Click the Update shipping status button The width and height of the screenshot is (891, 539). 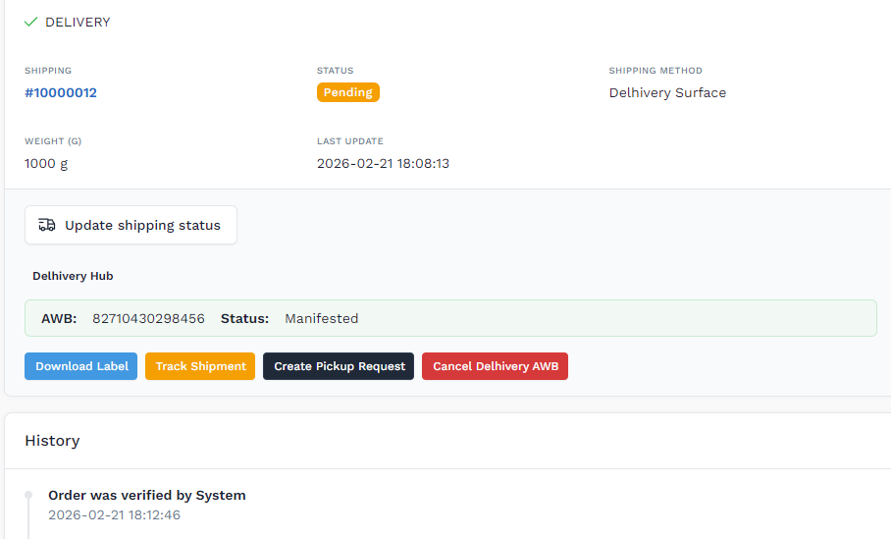click(131, 225)
